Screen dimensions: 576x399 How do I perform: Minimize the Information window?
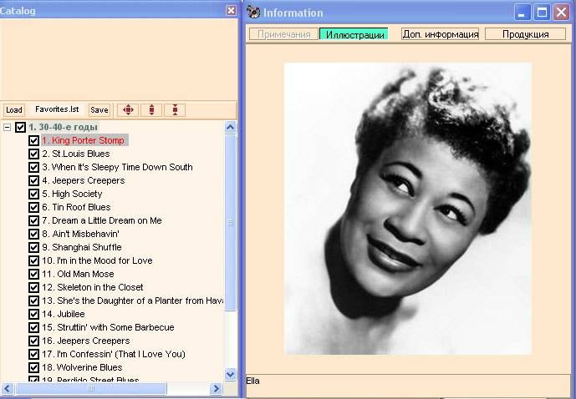(x=522, y=12)
